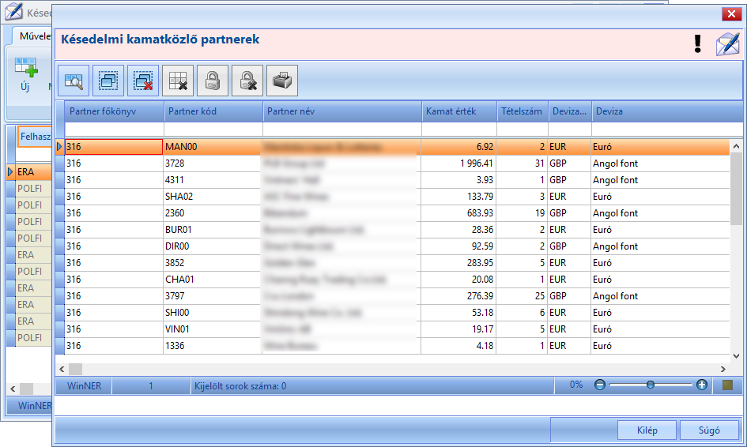Click the Deviza column header
The height and width of the screenshot is (447, 747).
click(667, 111)
